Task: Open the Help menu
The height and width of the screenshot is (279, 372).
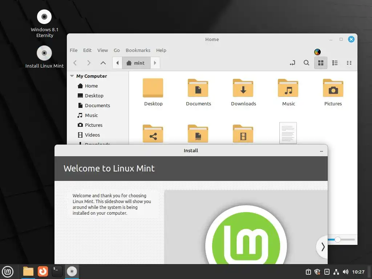Action: tap(161, 50)
